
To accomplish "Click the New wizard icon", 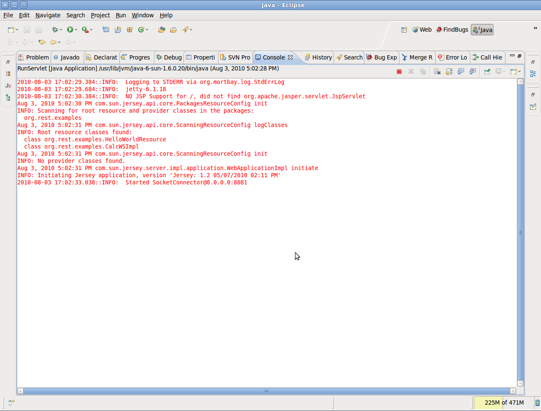I will click(11, 30).
